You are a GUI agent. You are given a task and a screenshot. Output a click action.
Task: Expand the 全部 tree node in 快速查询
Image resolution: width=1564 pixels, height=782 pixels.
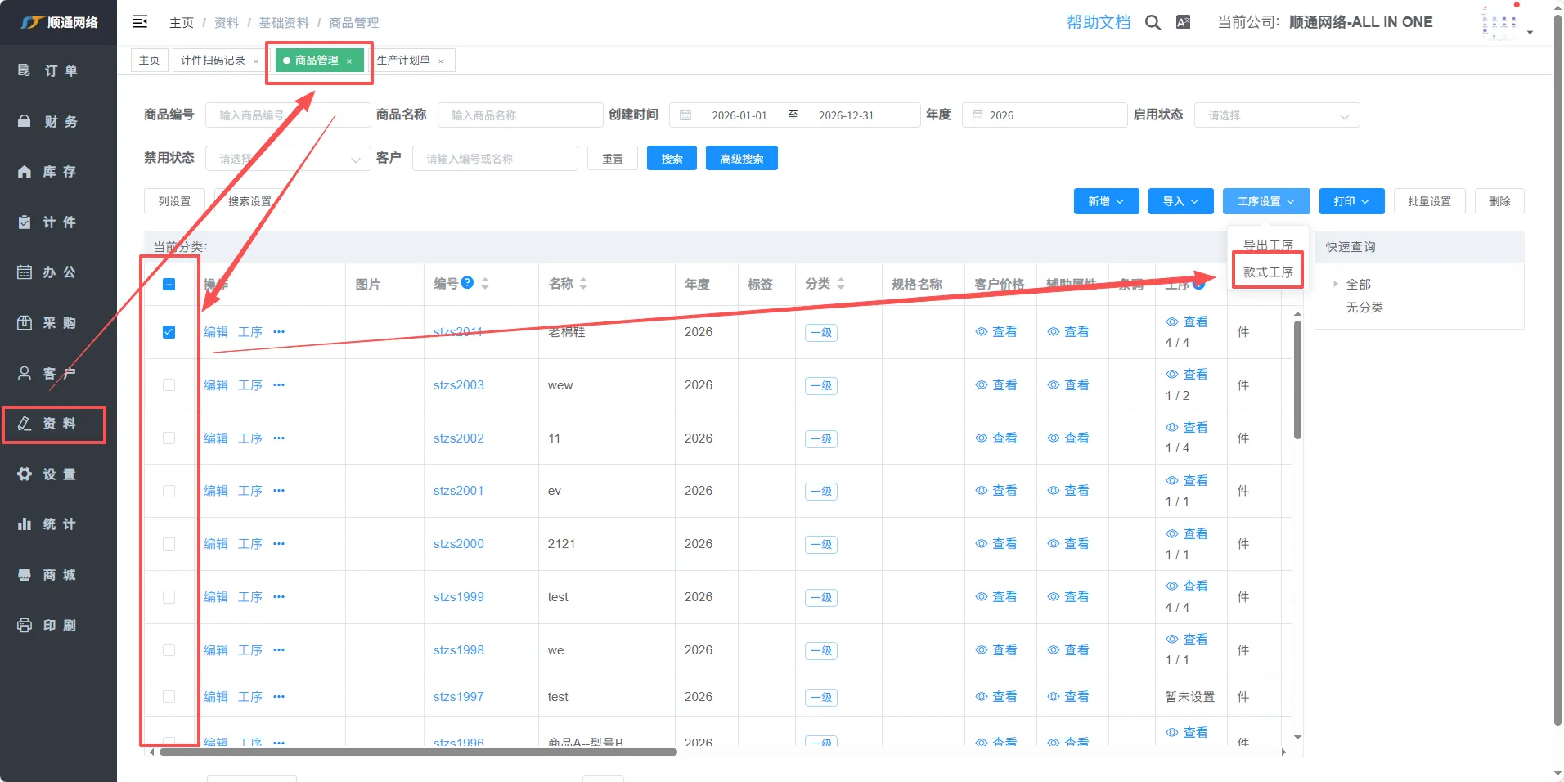point(1336,285)
